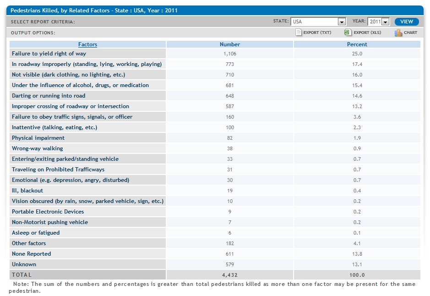This screenshot has height=296, width=430.
Task: Click the EXPORT (XLS) link text
Action: pyautogui.click(x=367, y=33)
